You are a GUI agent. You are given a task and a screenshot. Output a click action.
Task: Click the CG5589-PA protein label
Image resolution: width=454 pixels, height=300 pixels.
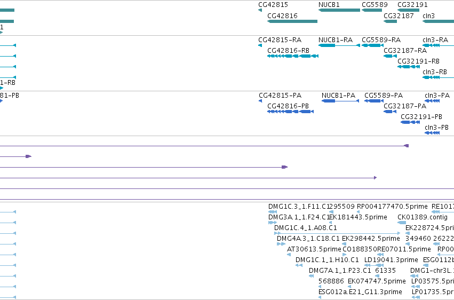point(384,95)
